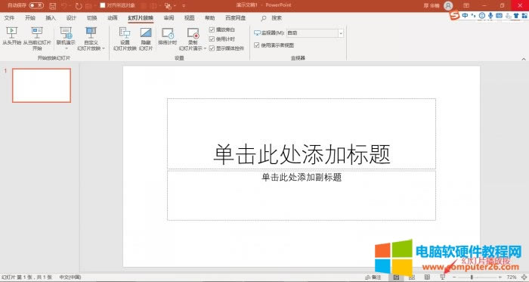Open Set Up Slide Show (设置幻灯片放映)
This screenshot has height=282, width=529.
point(125,39)
